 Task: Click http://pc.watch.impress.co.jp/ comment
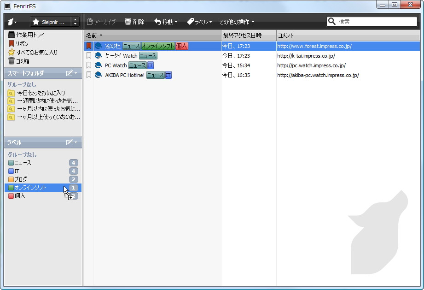[312, 65]
